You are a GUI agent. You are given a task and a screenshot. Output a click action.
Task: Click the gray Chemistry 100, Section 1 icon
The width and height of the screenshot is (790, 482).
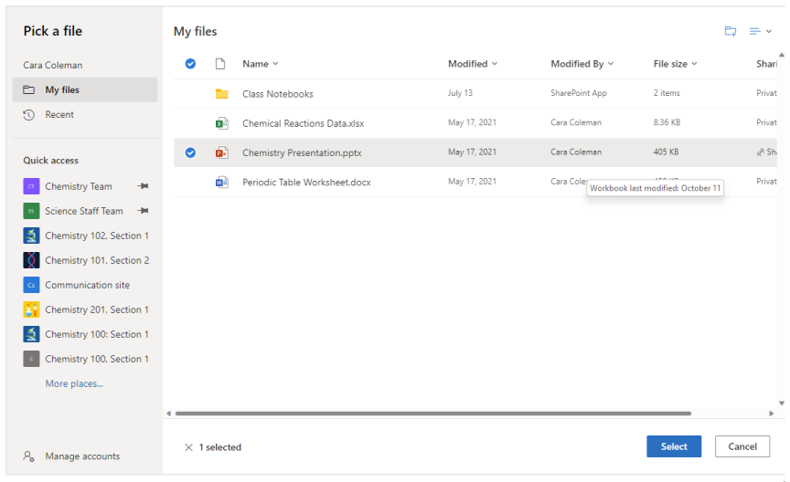click(x=31, y=359)
